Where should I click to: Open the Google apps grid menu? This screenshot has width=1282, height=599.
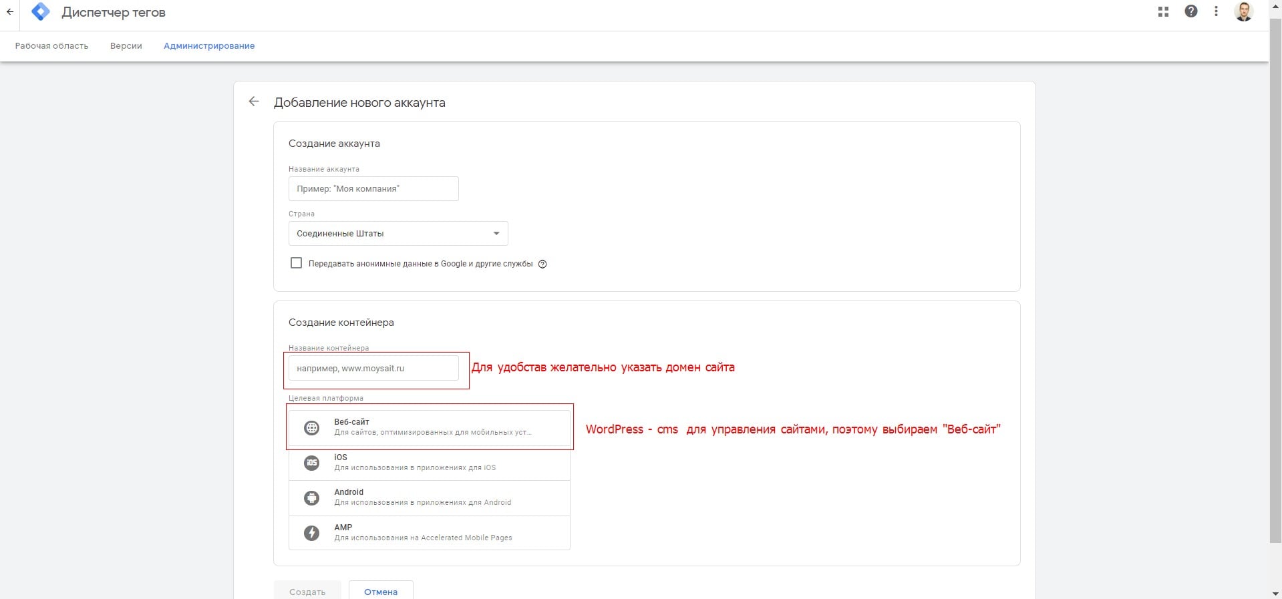[1163, 11]
